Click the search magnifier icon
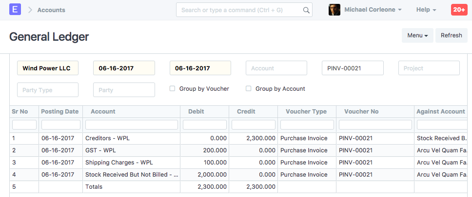The width and height of the screenshot is (472, 197). click(306, 10)
